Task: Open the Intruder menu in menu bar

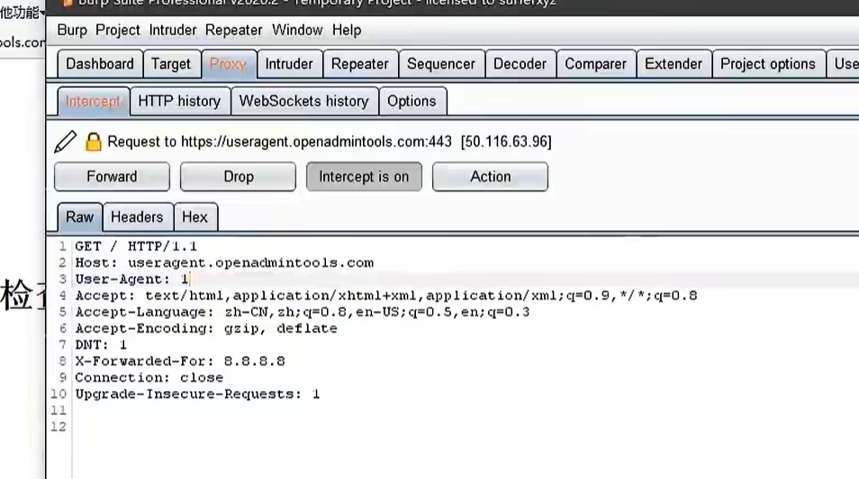Action: point(173,30)
